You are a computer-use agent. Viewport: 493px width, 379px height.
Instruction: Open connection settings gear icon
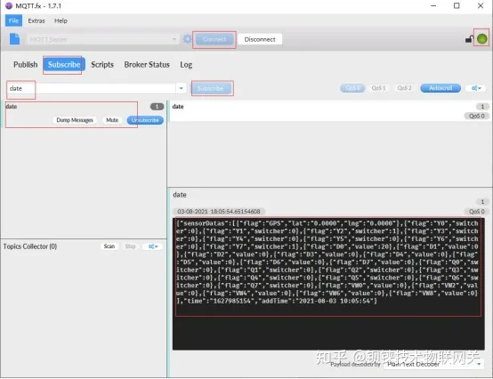[188, 39]
